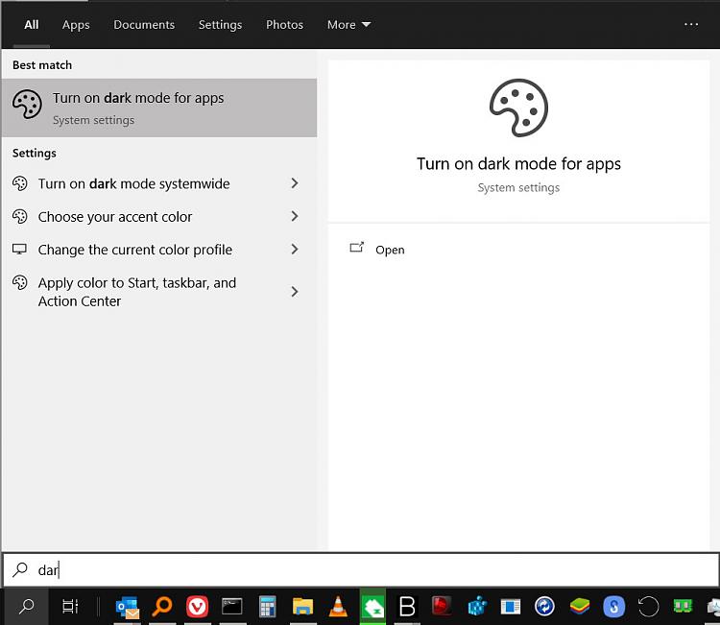Expand the More filters dropdown
The image size is (720, 625).
348,24
